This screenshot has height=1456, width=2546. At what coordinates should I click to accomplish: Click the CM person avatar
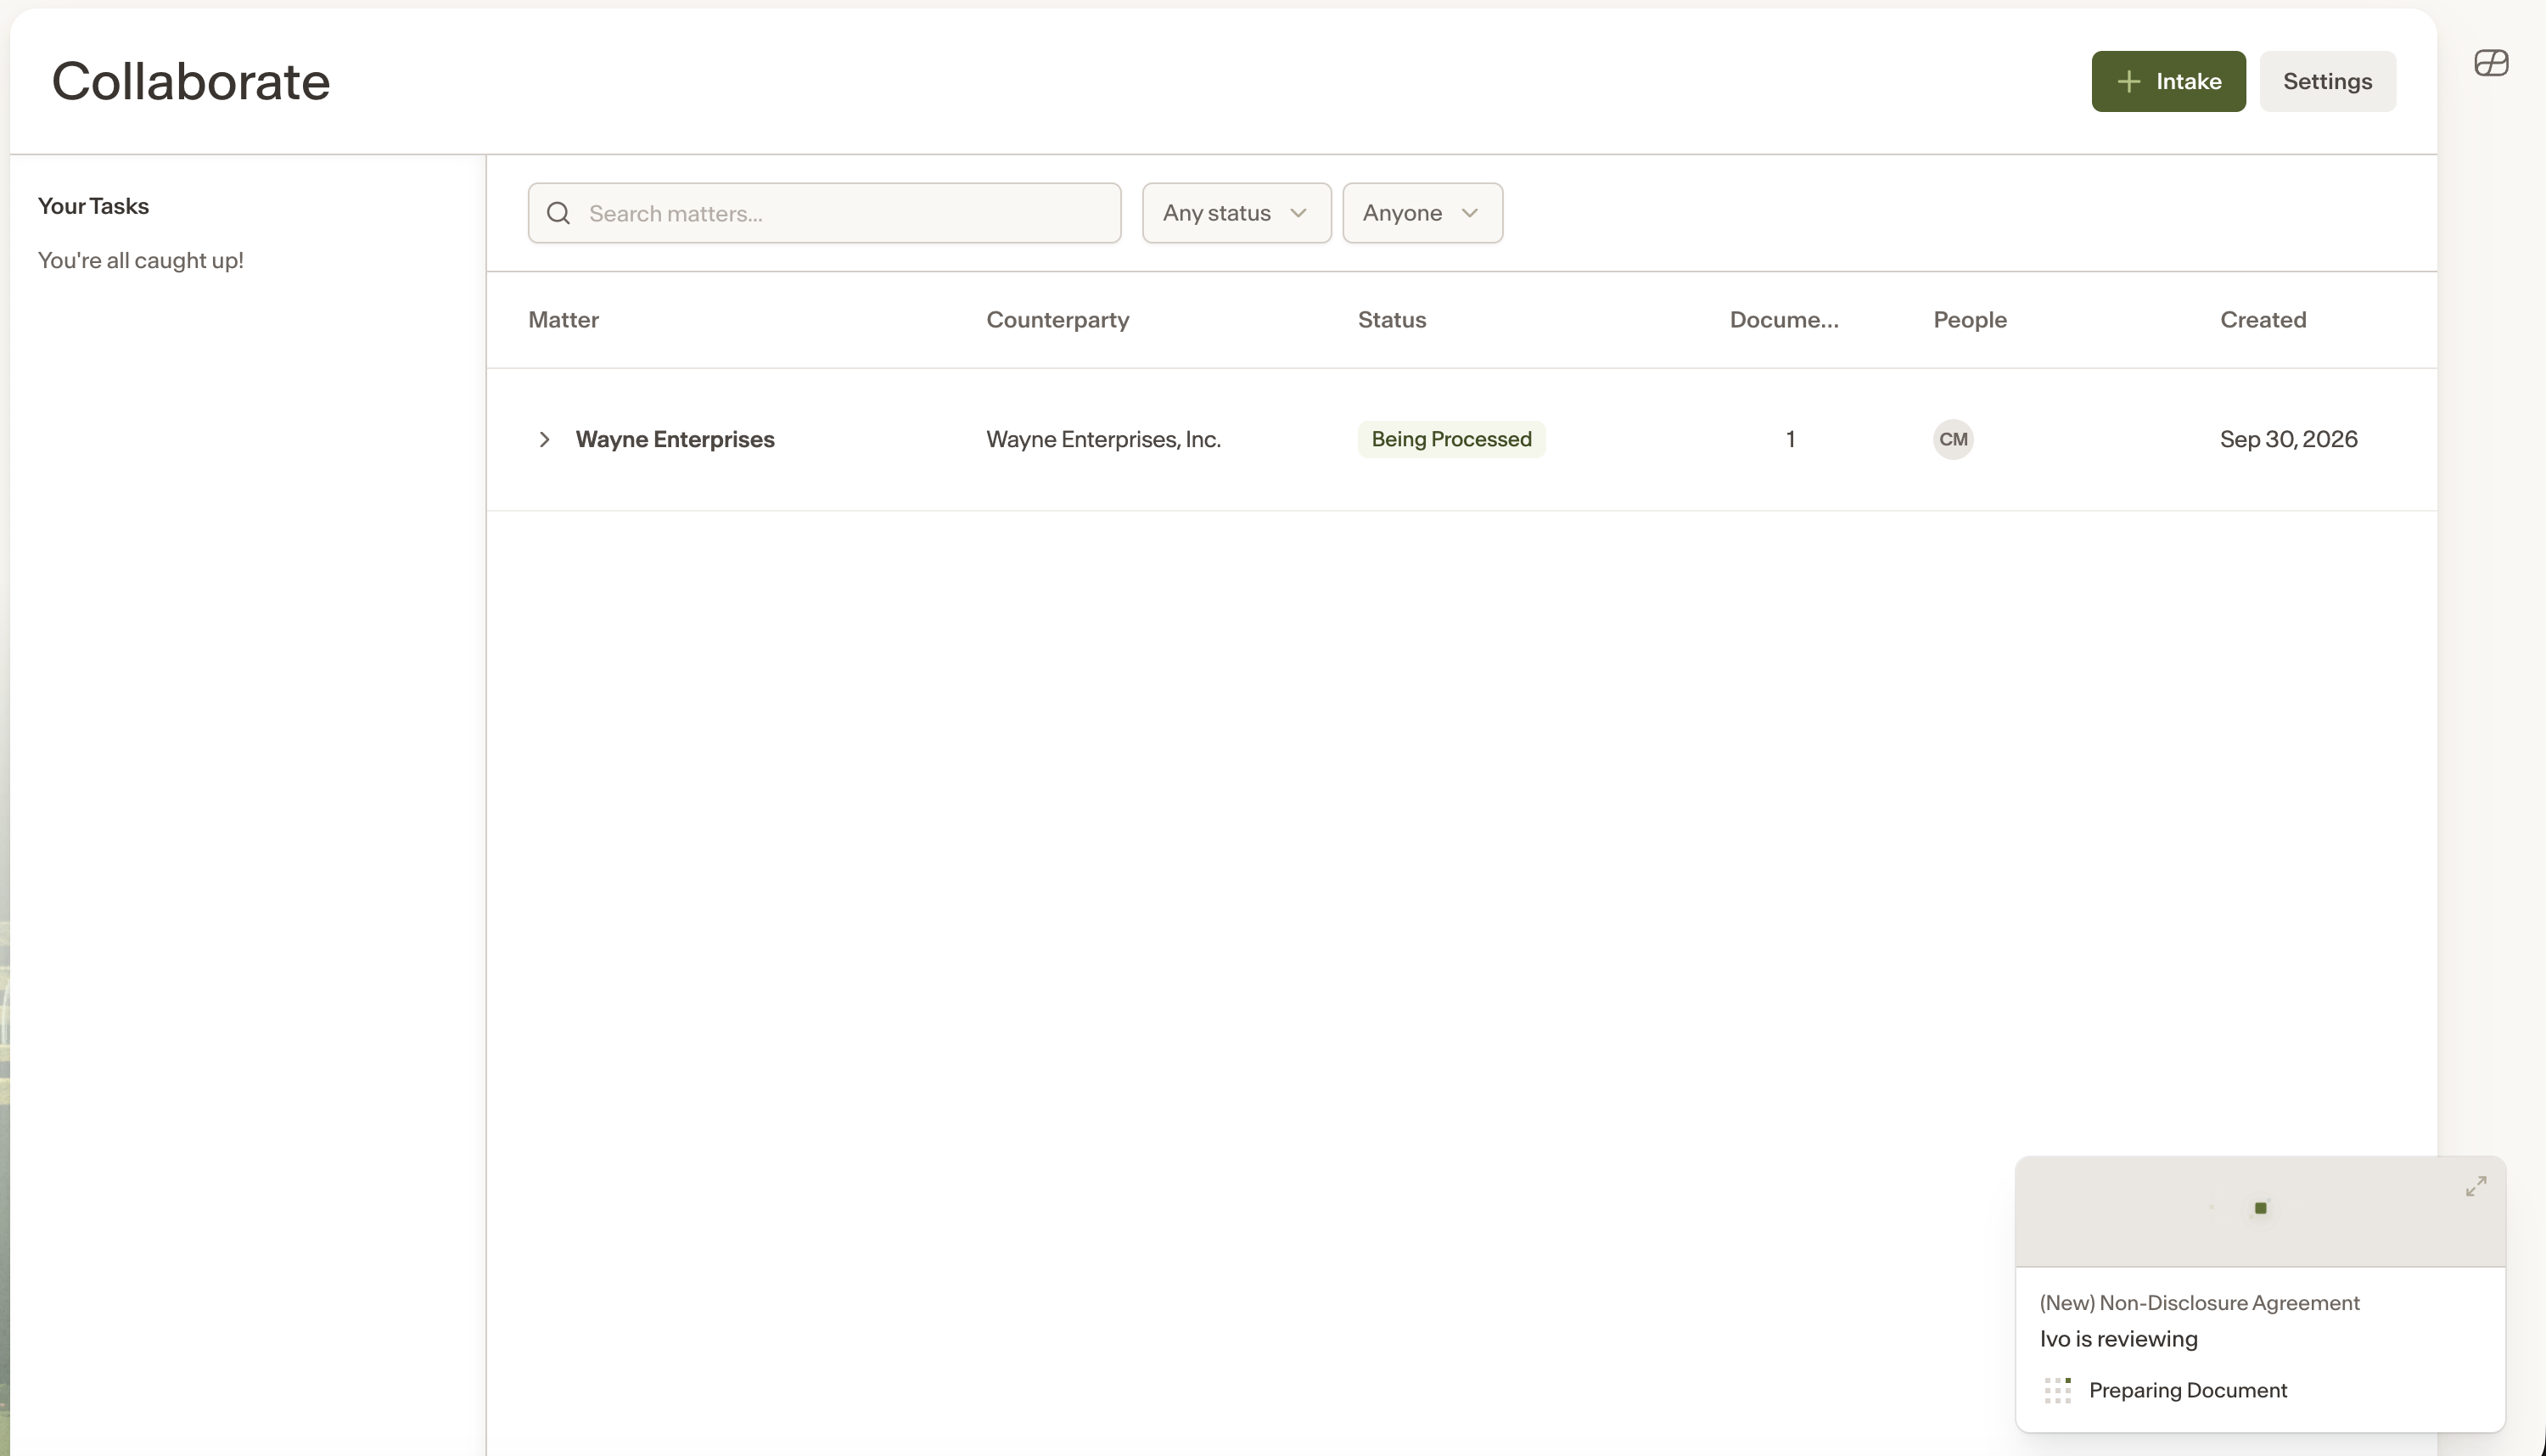[1953, 439]
